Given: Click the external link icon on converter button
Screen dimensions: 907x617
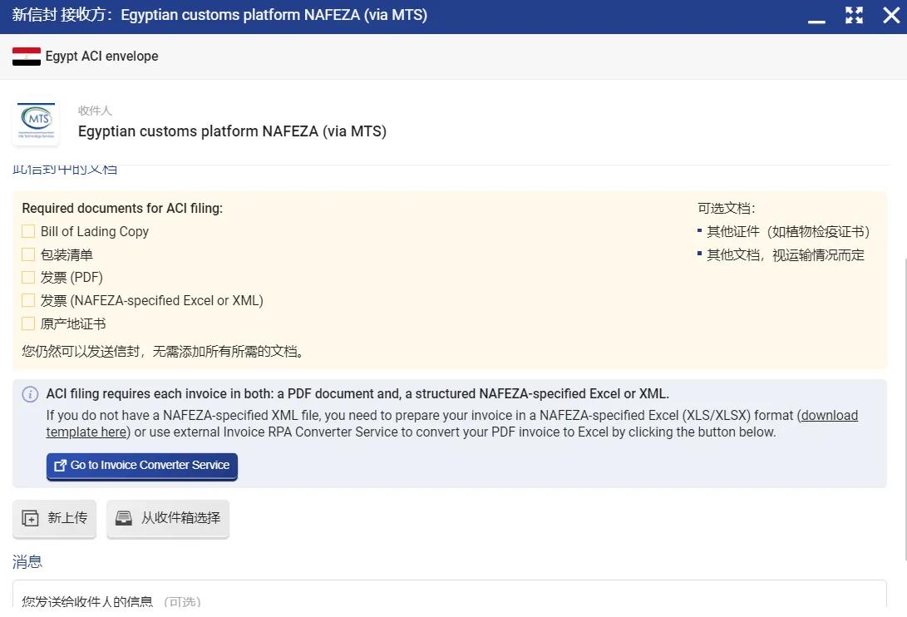Looking at the screenshot, I should tap(60, 466).
